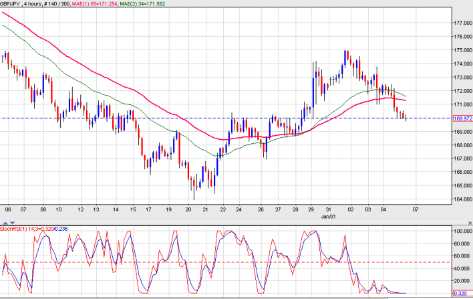
Task: Click date 07 at right of time axis
Action: 417,209
